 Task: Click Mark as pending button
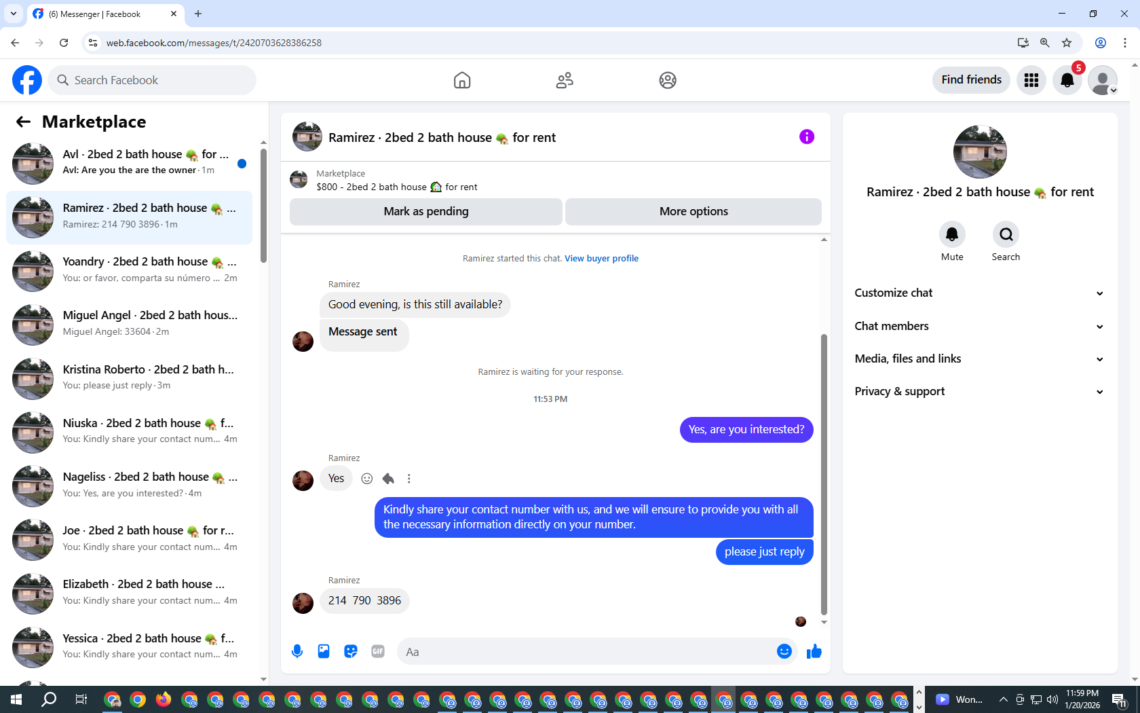tap(426, 212)
